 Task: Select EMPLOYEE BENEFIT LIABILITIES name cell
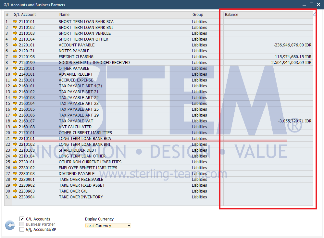pos(124,168)
